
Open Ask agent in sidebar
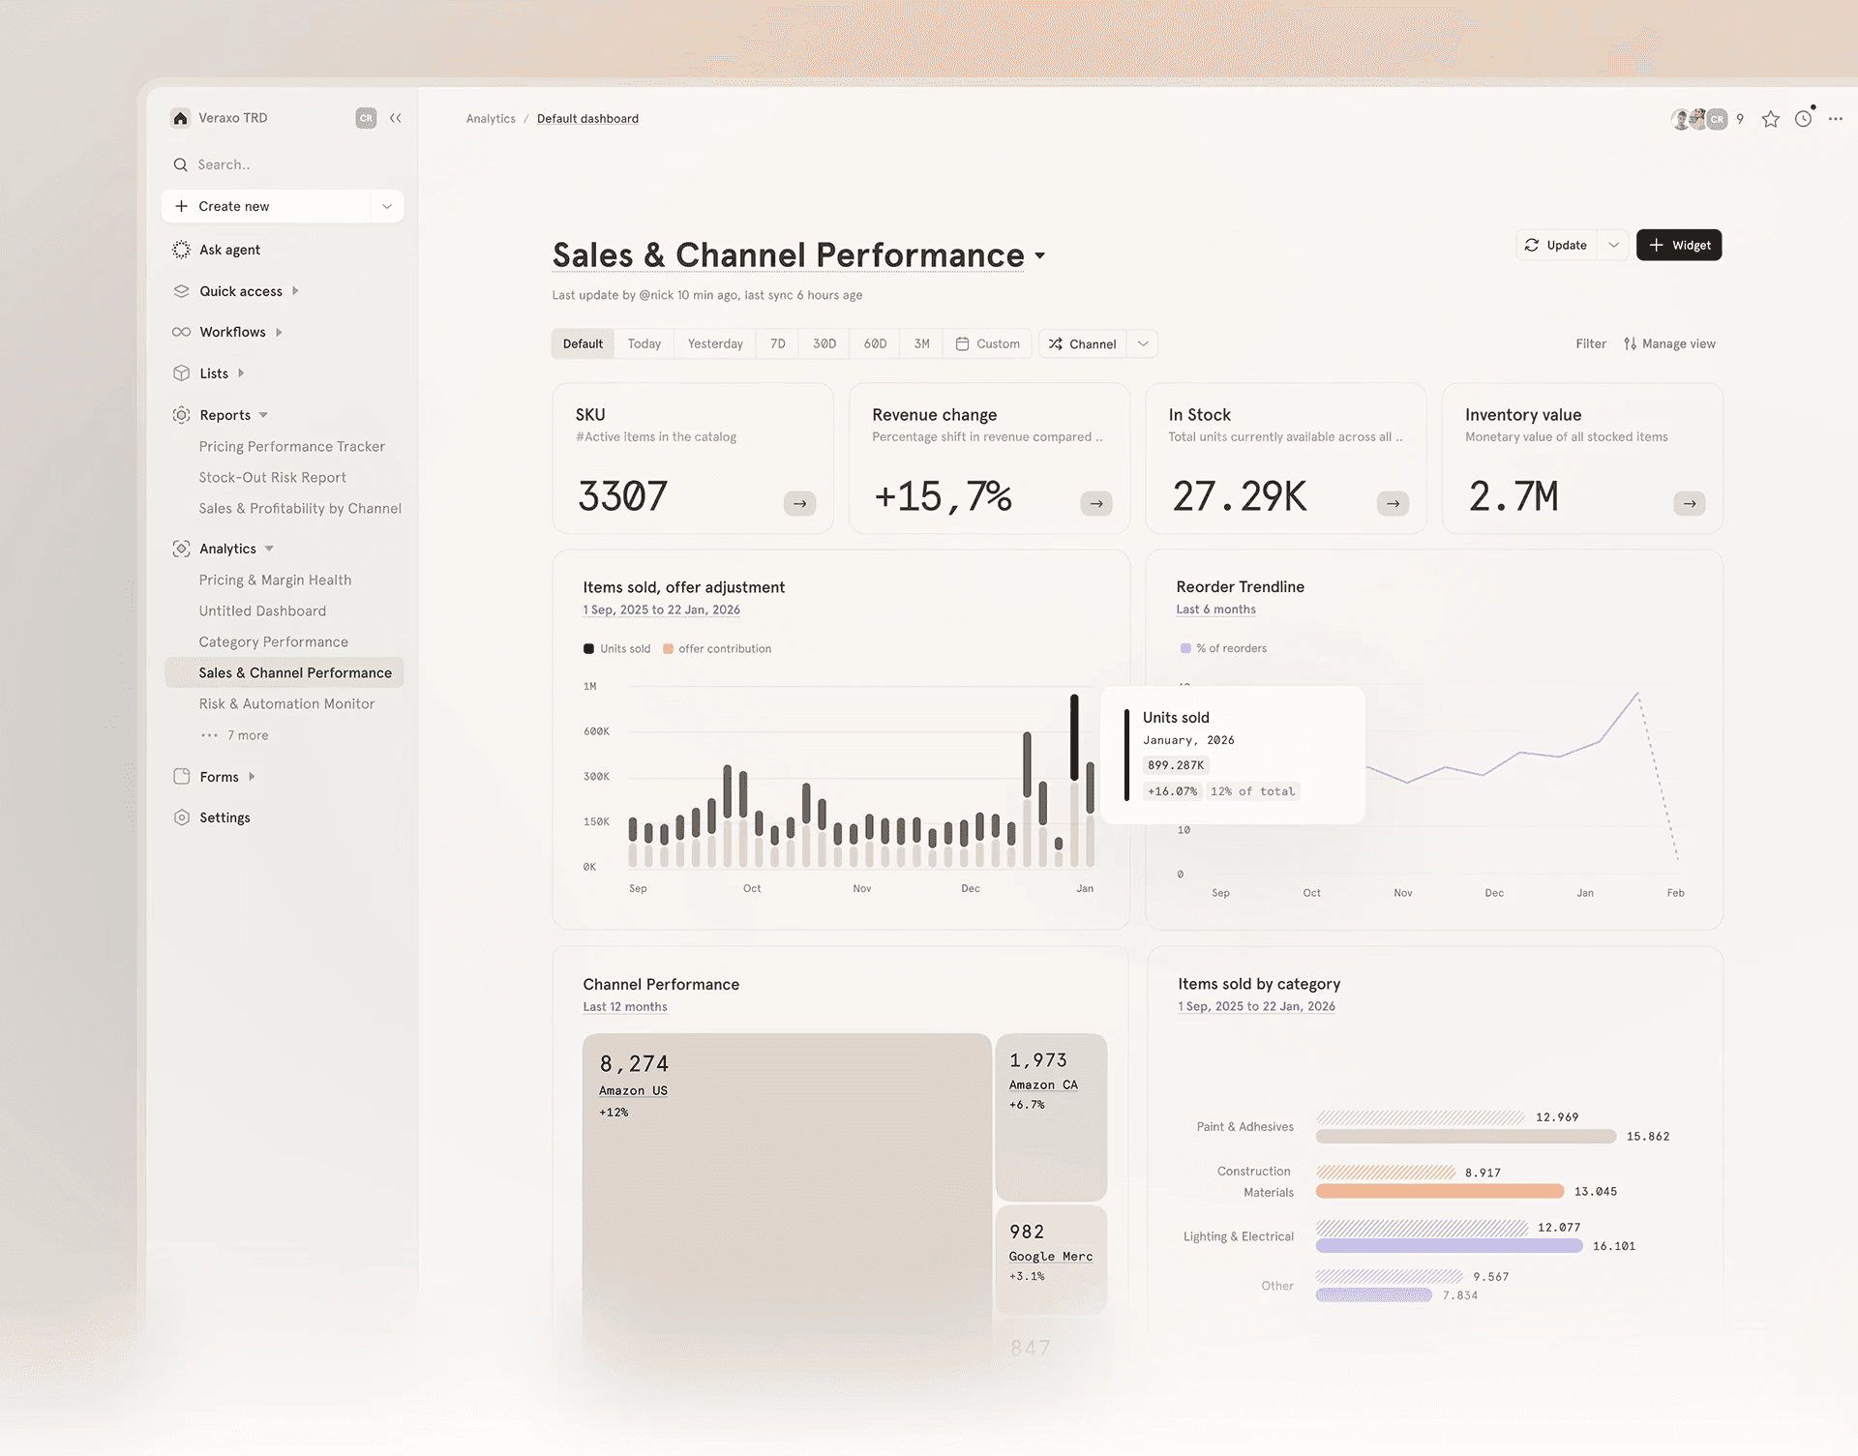coord(229,250)
